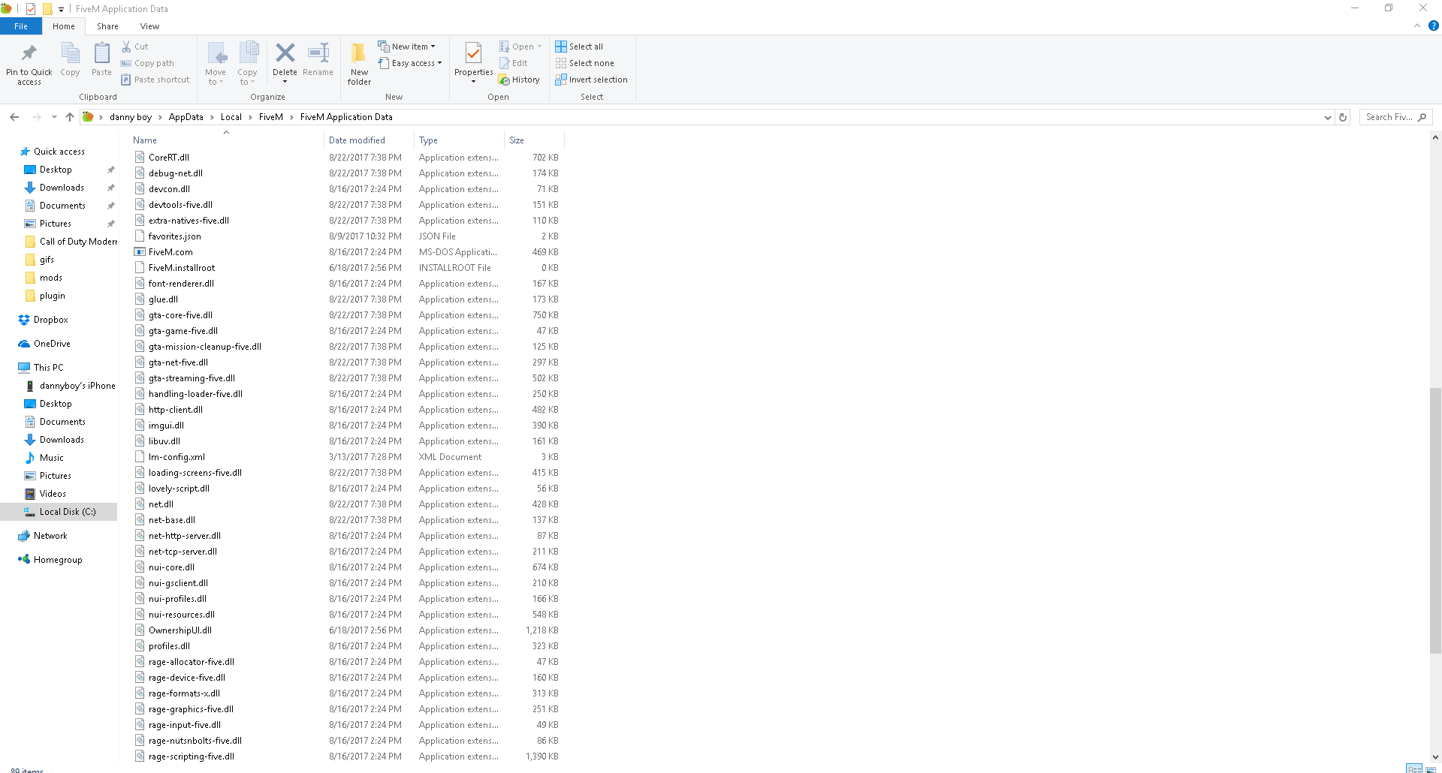
Task: Sort files by Date modified column
Action: 368,140
